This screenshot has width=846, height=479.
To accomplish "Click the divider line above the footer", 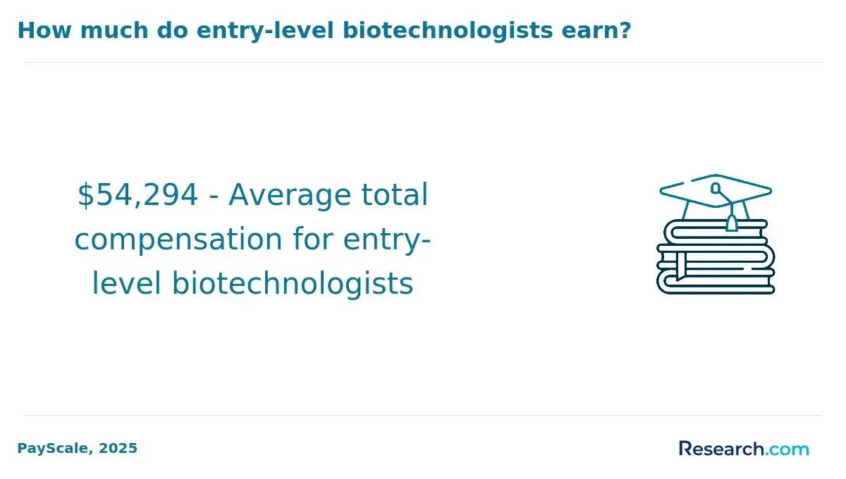I will pos(423,415).
